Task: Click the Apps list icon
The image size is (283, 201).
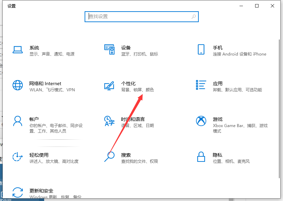Action: 201,85
